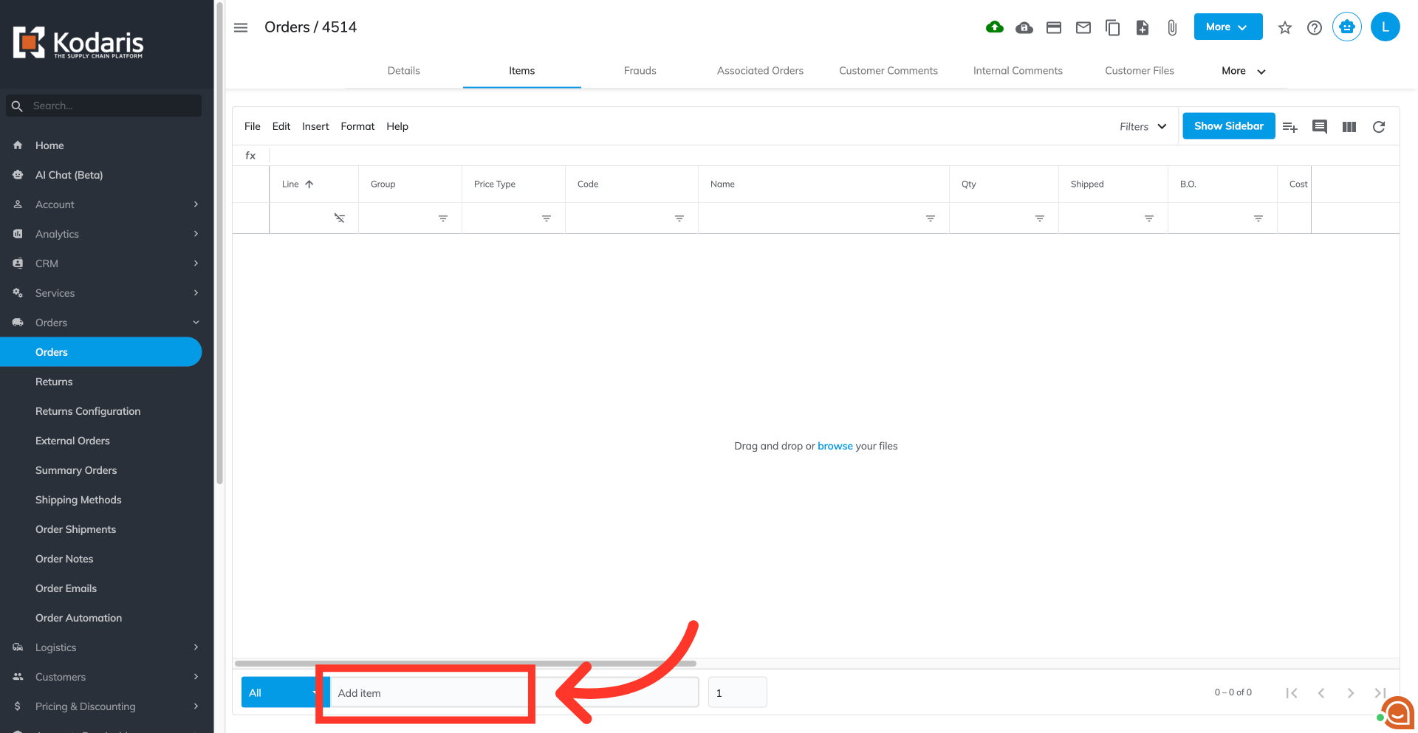This screenshot has height=733, width=1418.
Task: Click the green cloud upload icon
Action: (995, 27)
